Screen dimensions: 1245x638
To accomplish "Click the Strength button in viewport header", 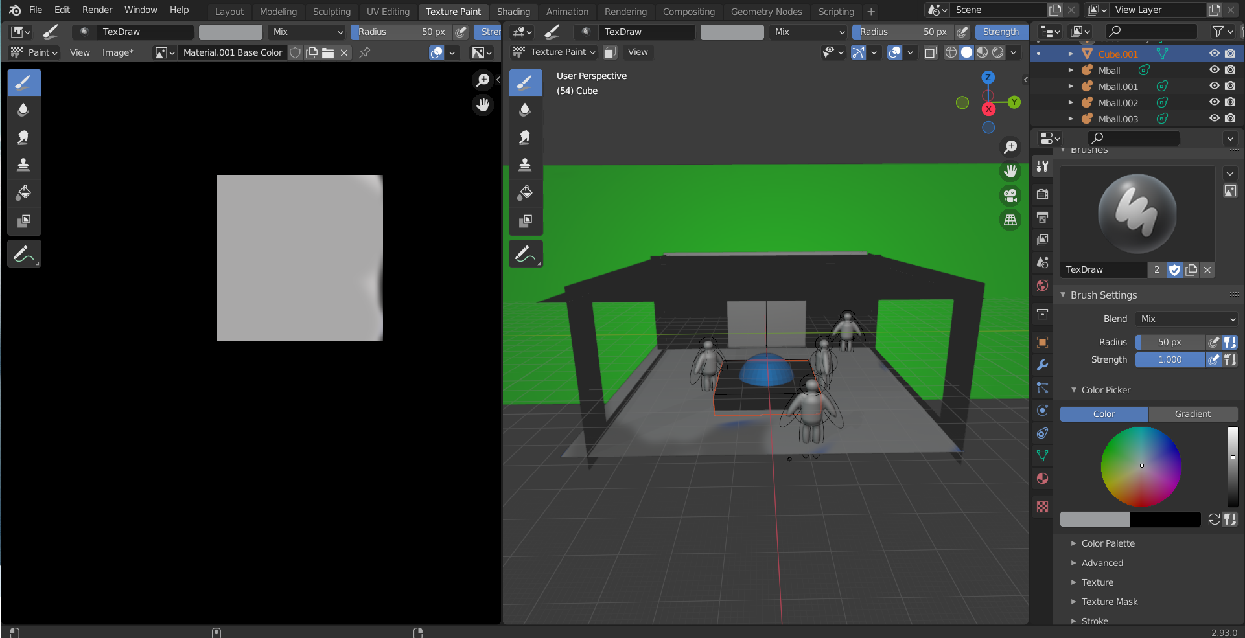I will (1000, 32).
